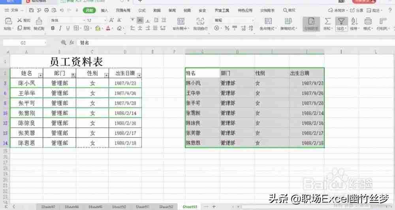Click the red font color swatch
Screen dimensions: 395x210
click(x=108, y=28)
